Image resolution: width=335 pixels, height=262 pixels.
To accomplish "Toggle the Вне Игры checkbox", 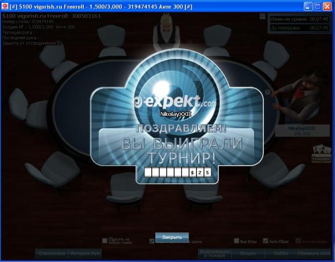I will pos(236,241).
